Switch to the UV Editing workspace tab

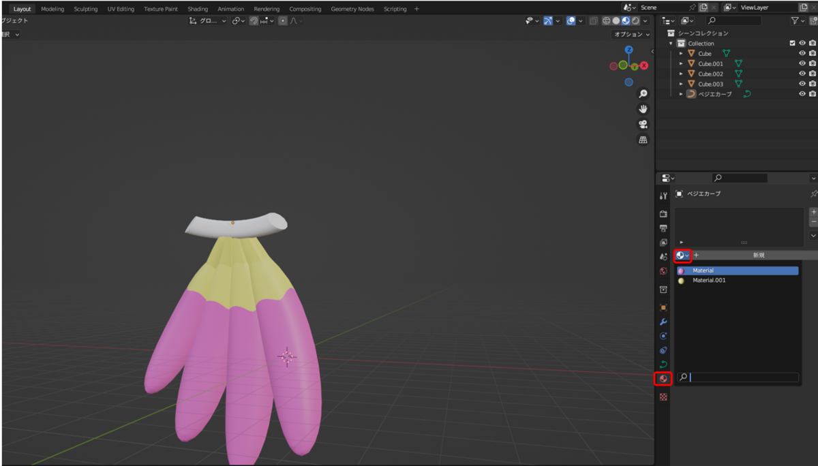click(x=121, y=9)
